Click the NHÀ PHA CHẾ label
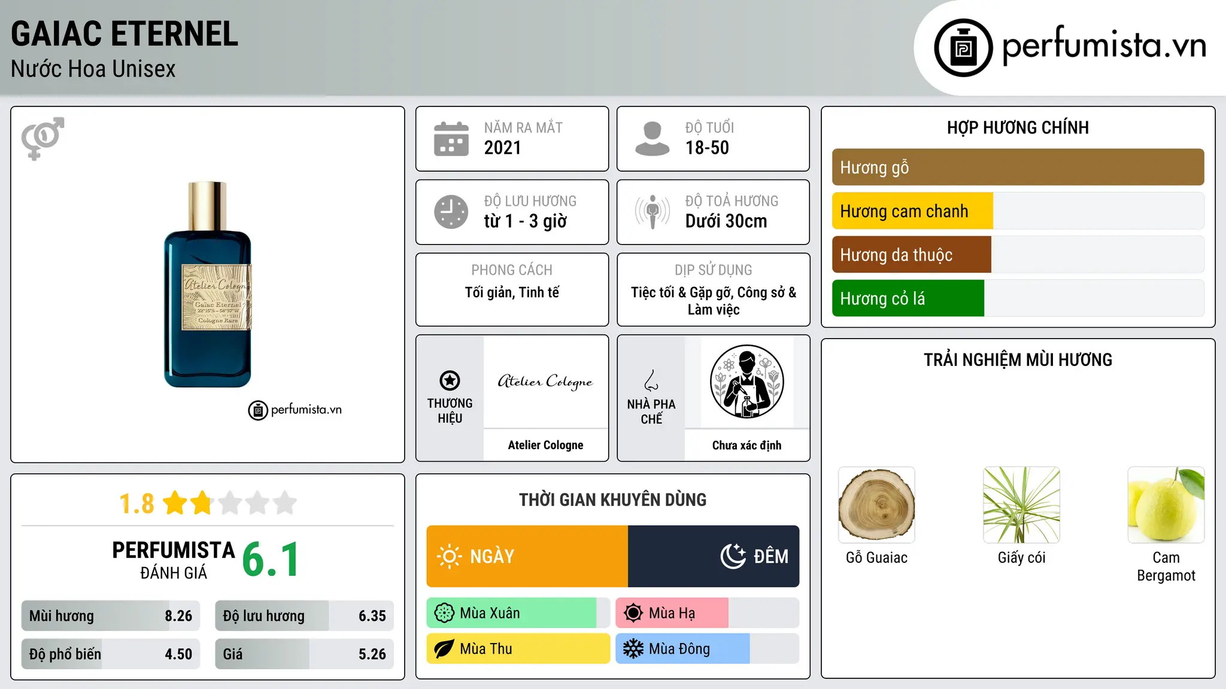Viewport: 1226px width, 689px height. pyautogui.click(x=651, y=411)
